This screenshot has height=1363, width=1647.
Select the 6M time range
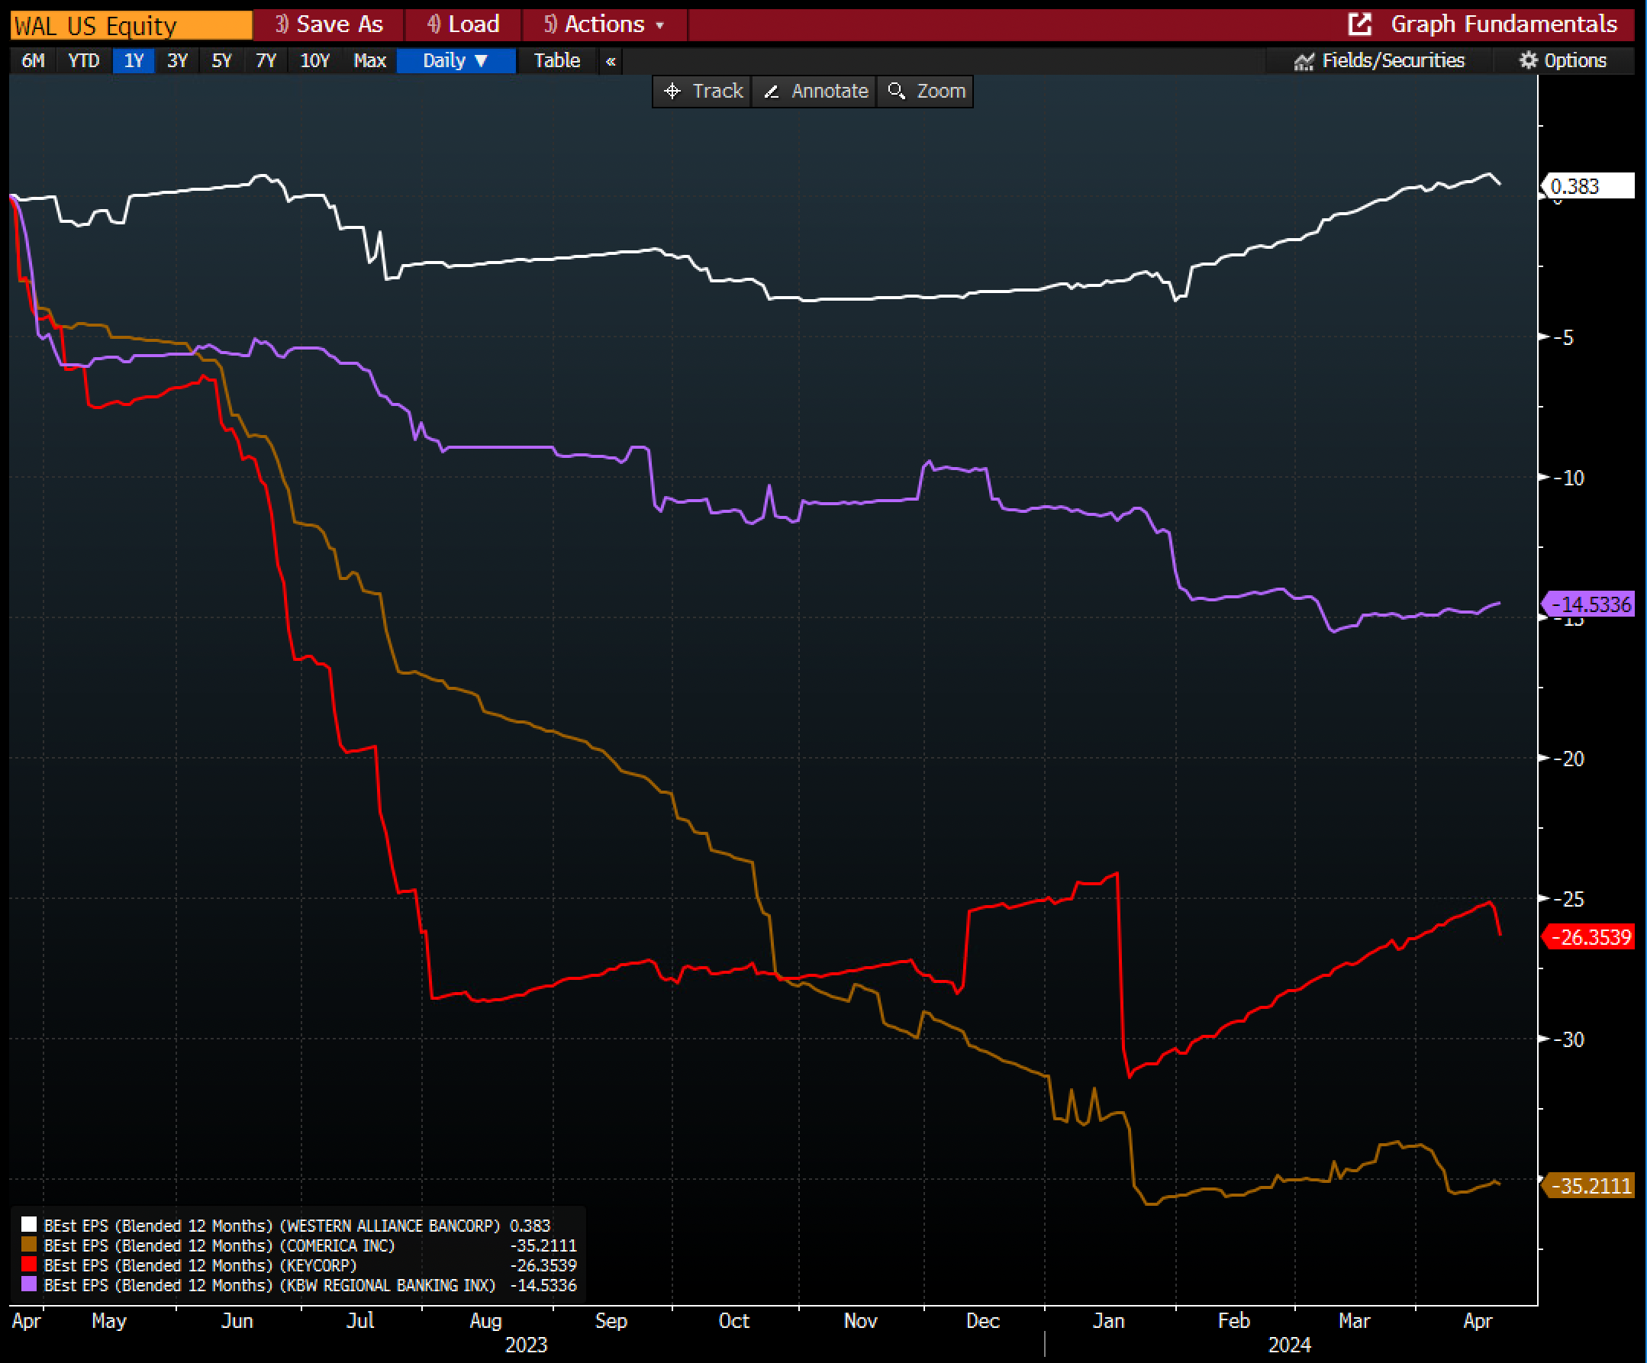33,61
